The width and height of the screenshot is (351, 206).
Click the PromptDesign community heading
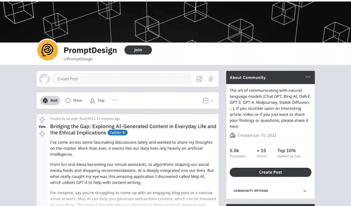pos(90,50)
